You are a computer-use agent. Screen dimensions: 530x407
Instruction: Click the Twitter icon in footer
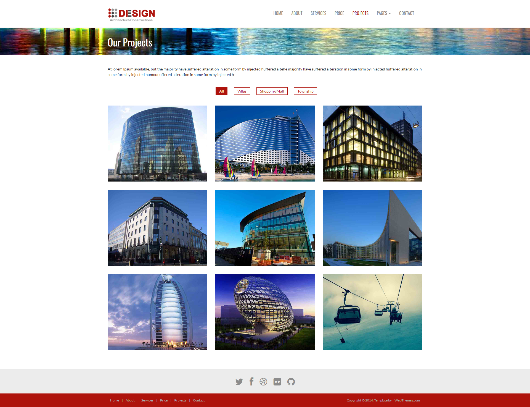click(239, 382)
